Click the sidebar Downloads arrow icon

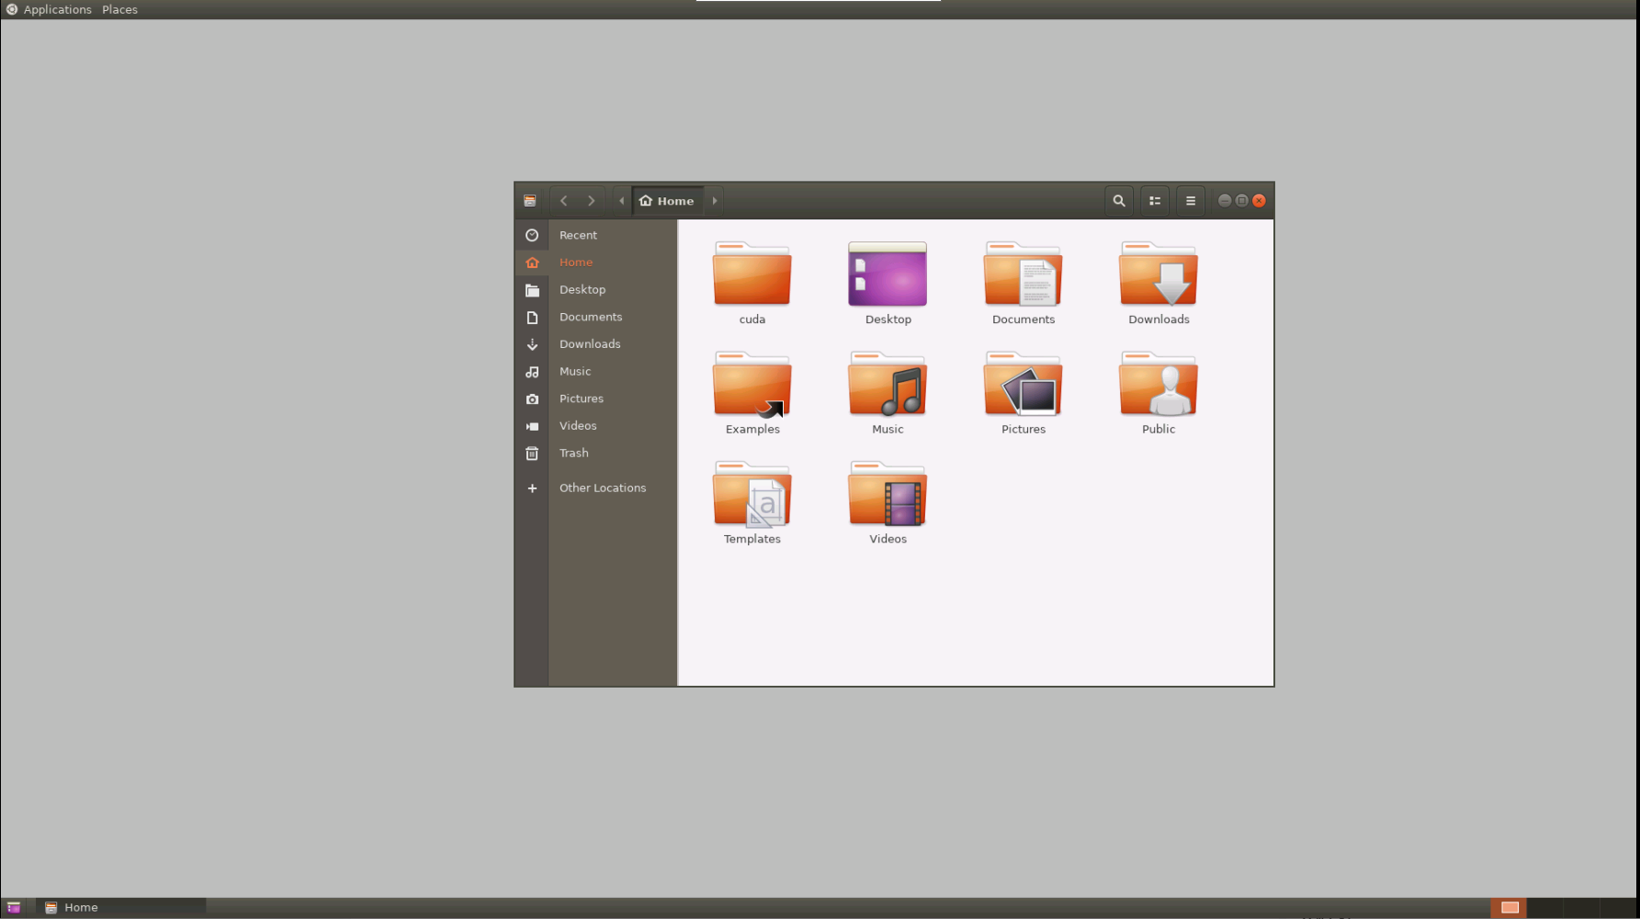point(532,344)
